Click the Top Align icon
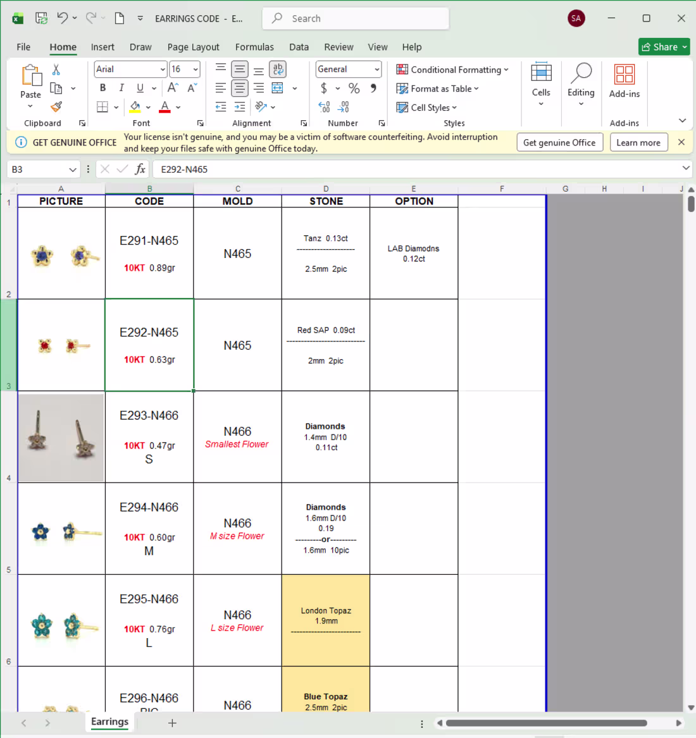Viewport: 696px width, 738px height. (x=220, y=69)
